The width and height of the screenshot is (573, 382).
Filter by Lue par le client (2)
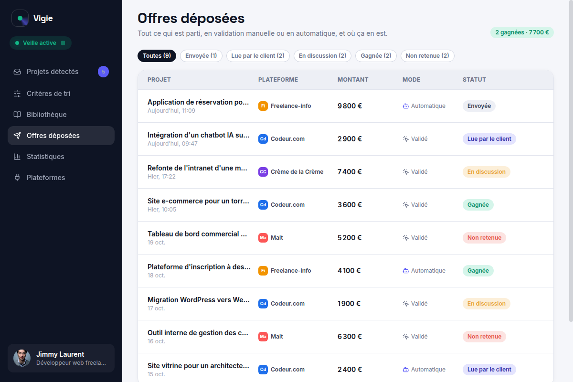pyautogui.click(x=258, y=56)
